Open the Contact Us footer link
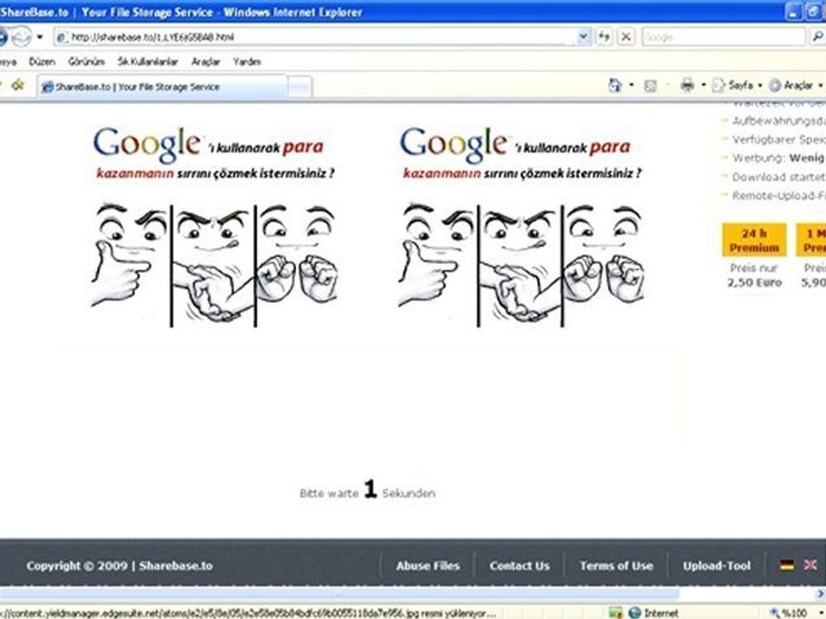This screenshot has height=619, width=826. tap(520, 566)
